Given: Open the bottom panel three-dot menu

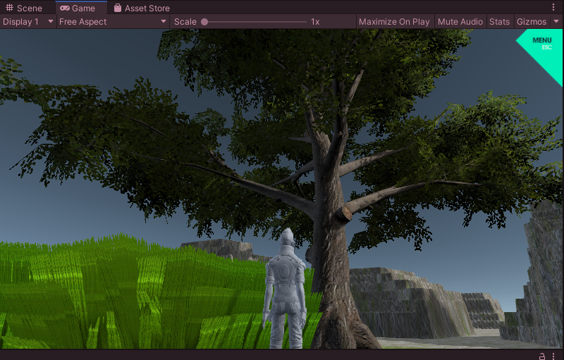Looking at the screenshot, I should pyautogui.click(x=553, y=356).
